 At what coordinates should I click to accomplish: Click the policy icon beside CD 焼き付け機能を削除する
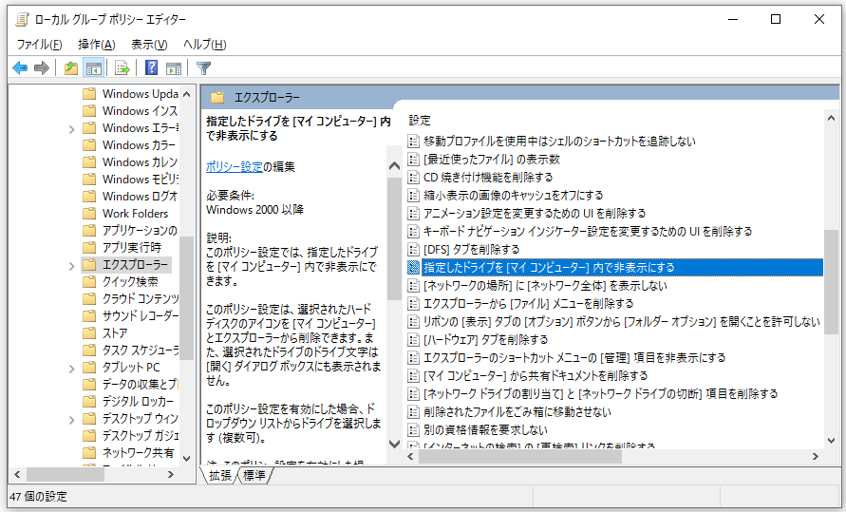point(413,177)
